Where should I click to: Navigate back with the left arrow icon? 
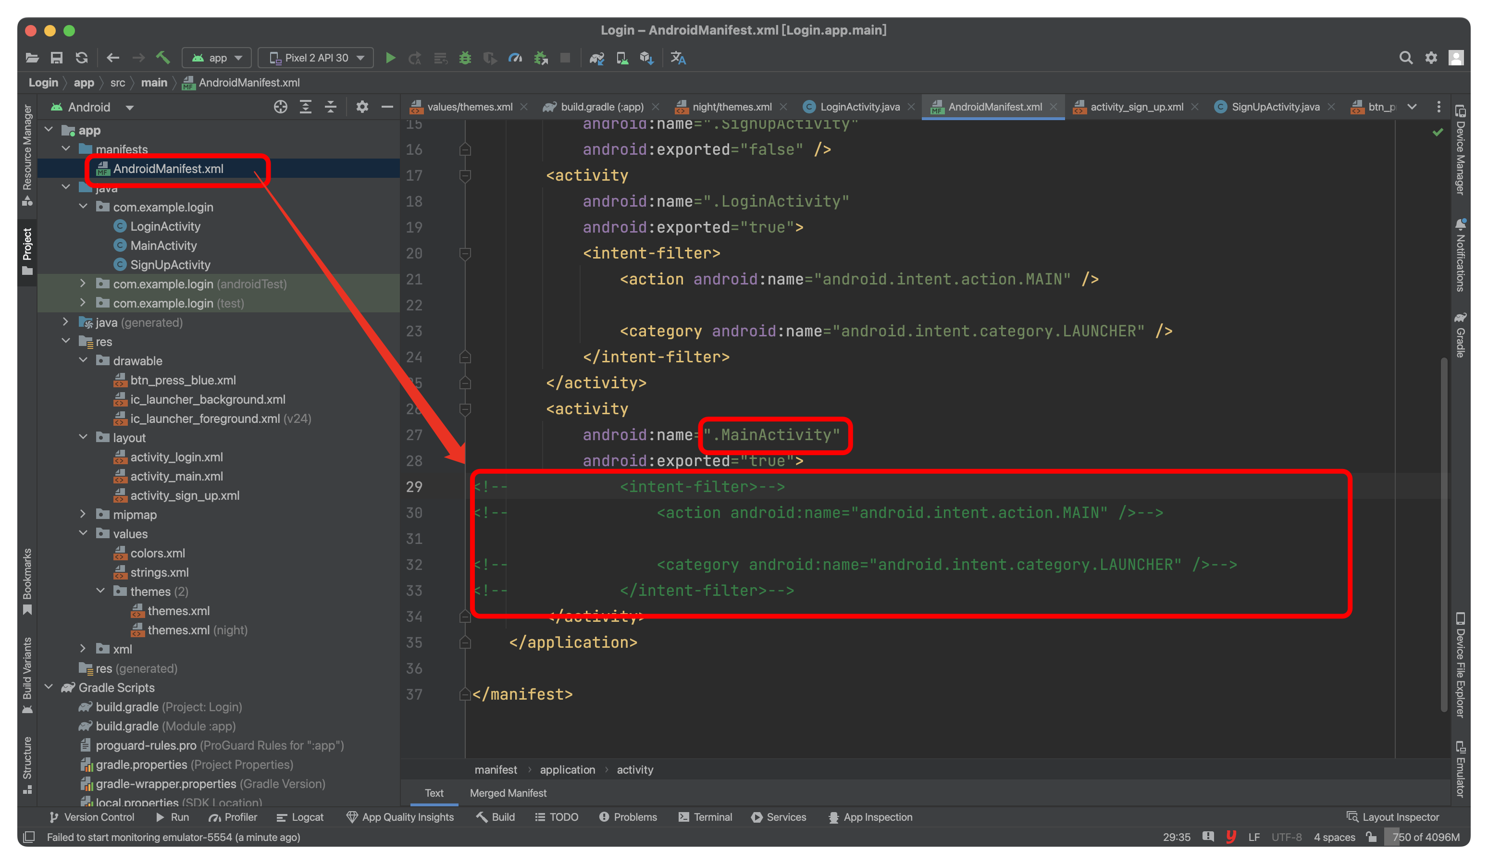[x=113, y=58]
